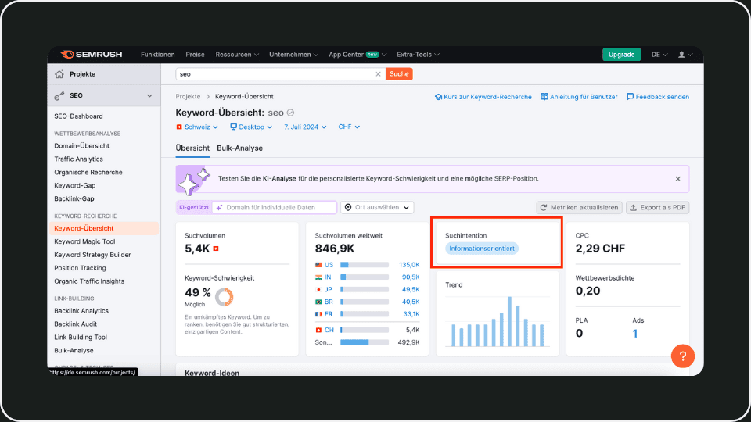
Task: Open the CHF currency dropdown
Action: (x=349, y=127)
